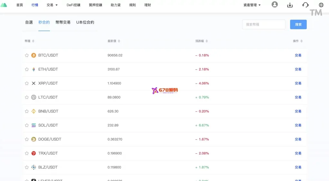
Task: Click 交易 link for LTC/USDT
Action: (298, 97)
